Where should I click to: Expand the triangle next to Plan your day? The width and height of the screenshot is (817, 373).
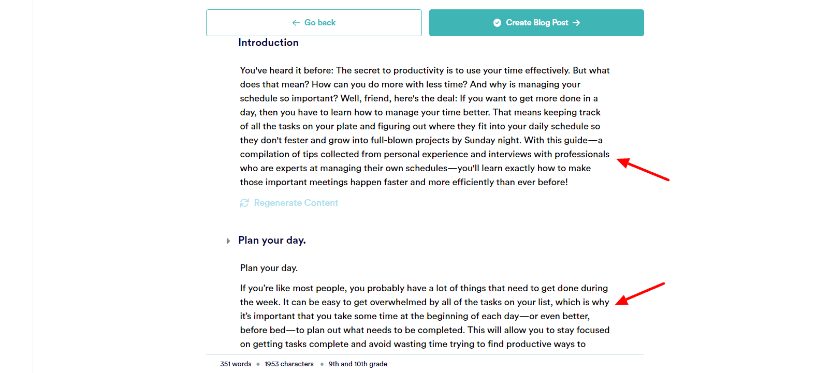point(228,241)
